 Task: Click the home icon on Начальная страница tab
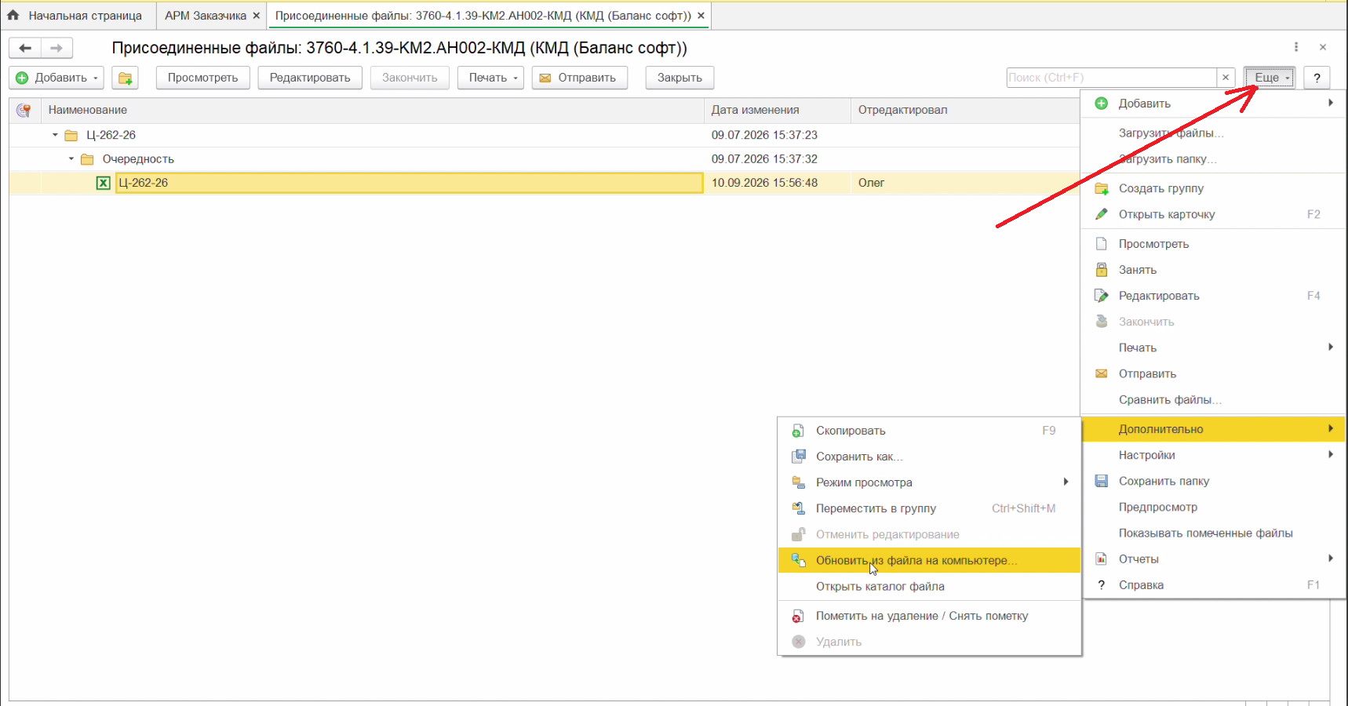[x=13, y=15]
